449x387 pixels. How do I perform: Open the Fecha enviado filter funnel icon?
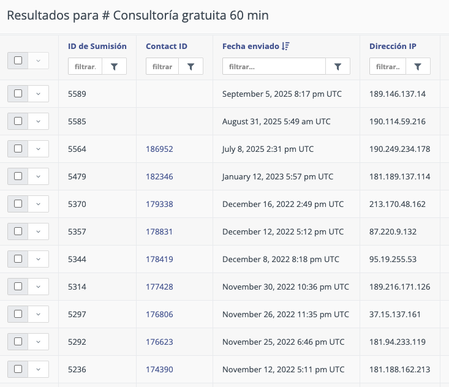(338, 67)
